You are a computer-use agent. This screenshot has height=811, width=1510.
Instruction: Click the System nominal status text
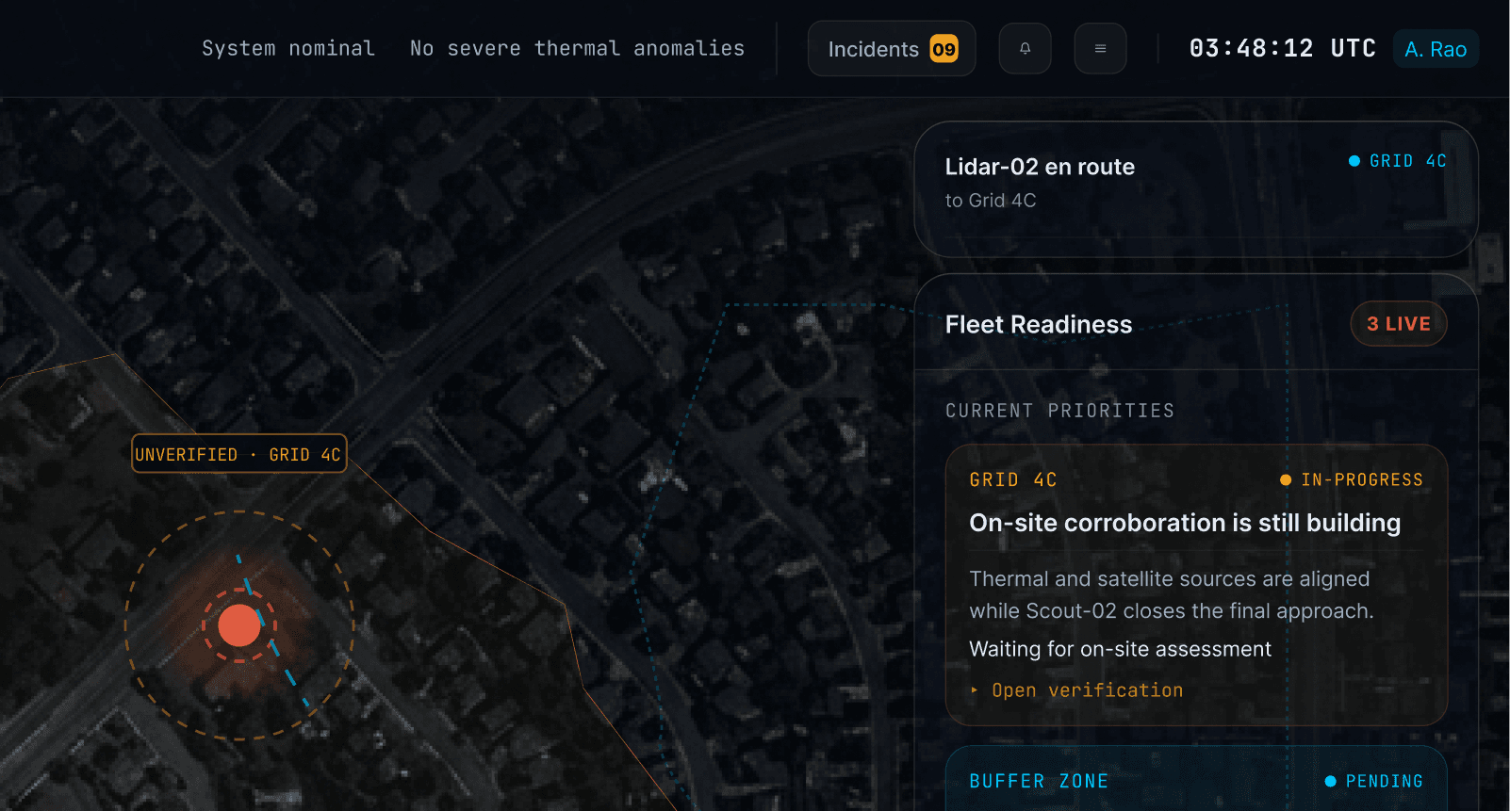coord(288,49)
